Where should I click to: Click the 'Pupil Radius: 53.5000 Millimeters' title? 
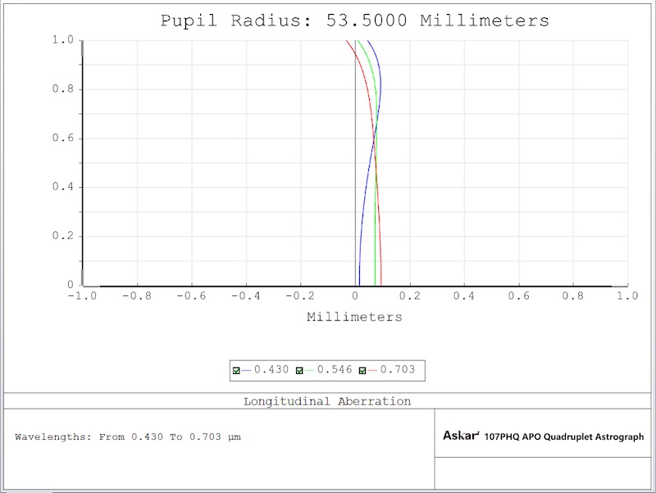[355, 21]
